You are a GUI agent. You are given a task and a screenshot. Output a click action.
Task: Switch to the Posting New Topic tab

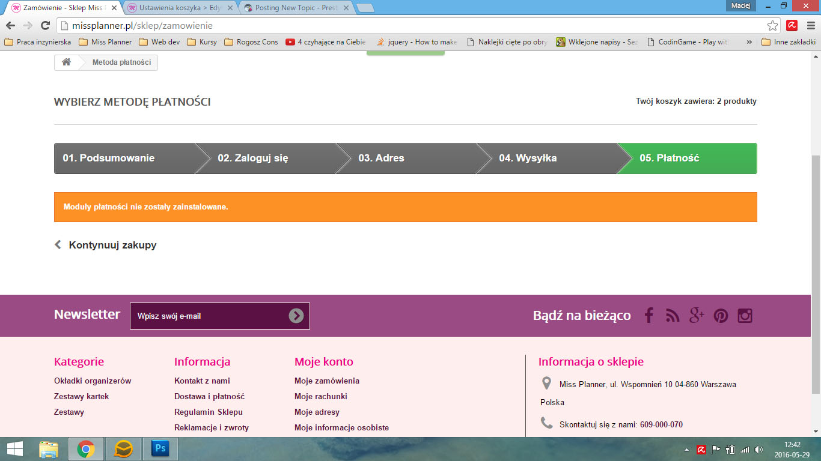point(295,8)
